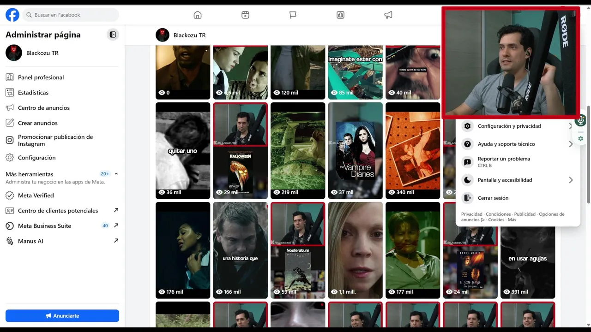Click the page vertical scrollbar

click(589, 154)
